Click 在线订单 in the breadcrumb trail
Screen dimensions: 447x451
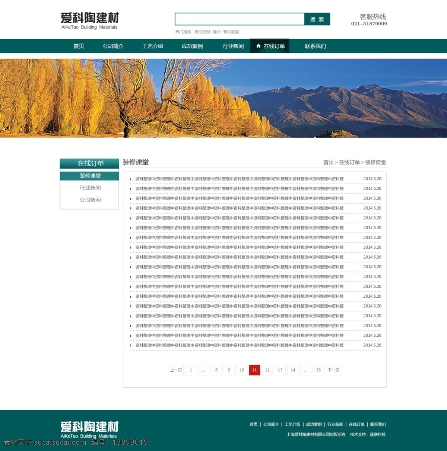349,162
